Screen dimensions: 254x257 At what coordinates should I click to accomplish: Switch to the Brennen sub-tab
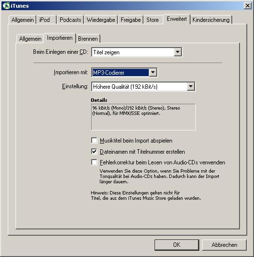(88, 39)
